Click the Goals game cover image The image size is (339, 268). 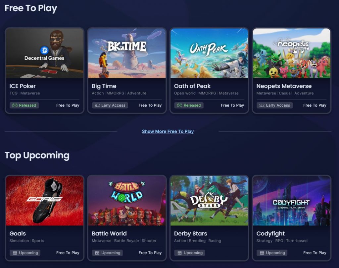[45, 201]
